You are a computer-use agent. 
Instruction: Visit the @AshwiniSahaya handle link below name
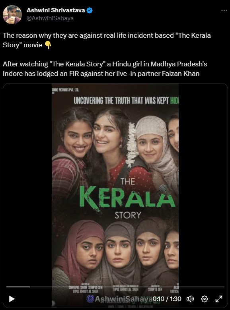pyautogui.click(x=50, y=18)
